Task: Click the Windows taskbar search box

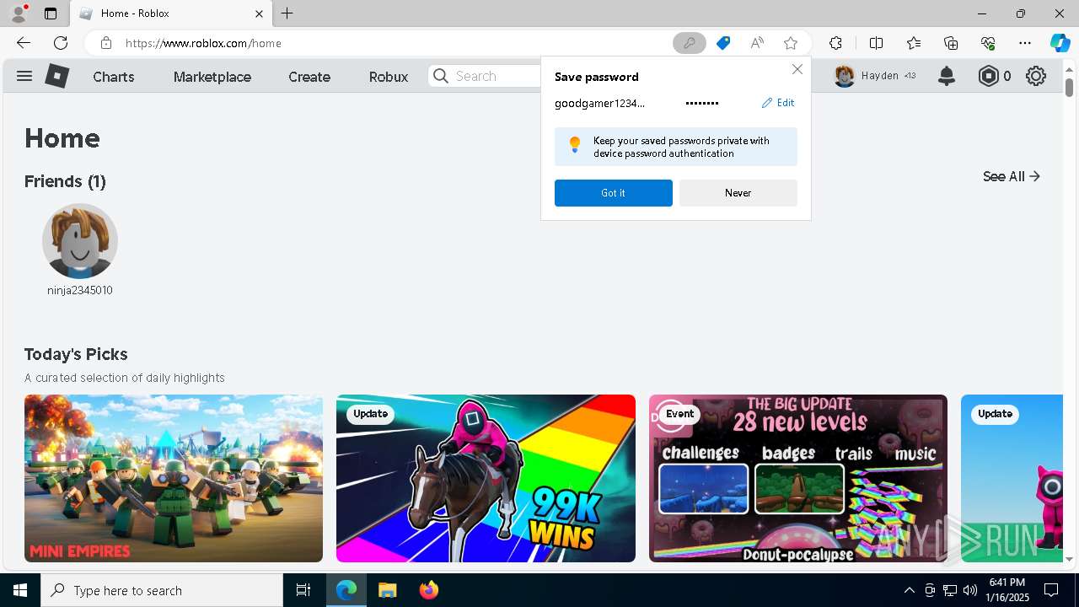Action: tap(162, 590)
